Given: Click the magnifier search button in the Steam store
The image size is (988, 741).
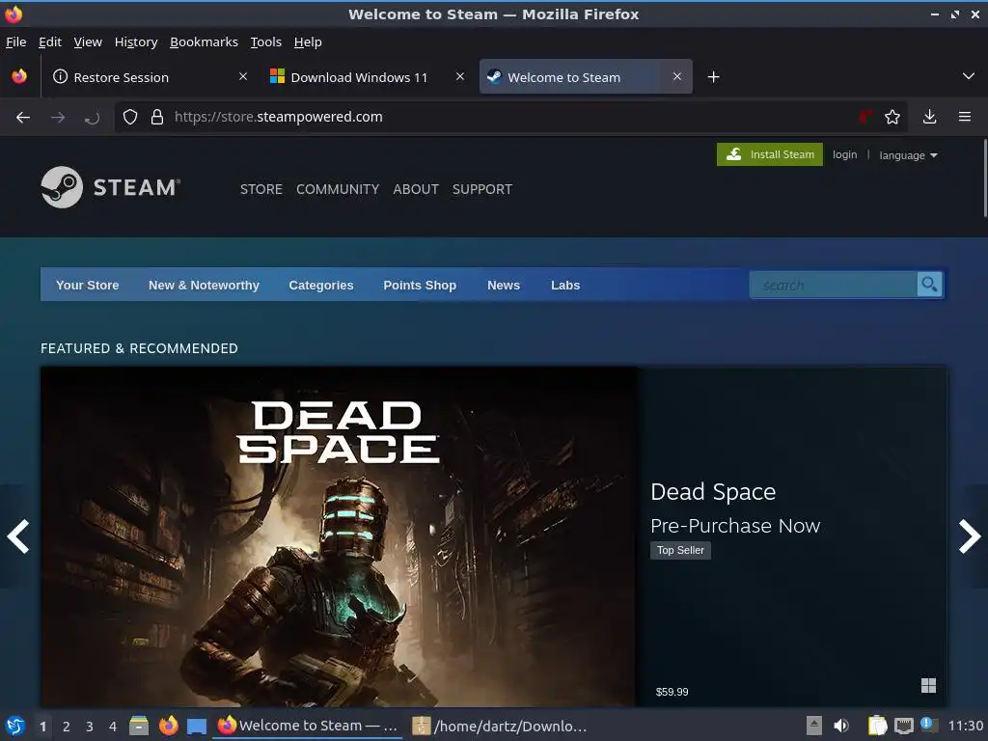Looking at the screenshot, I should tap(929, 285).
